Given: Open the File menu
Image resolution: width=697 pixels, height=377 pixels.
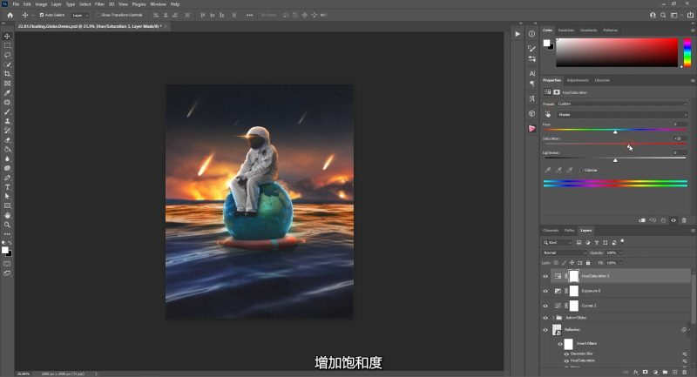Looking at the screenshot, I should click(16, 4).
